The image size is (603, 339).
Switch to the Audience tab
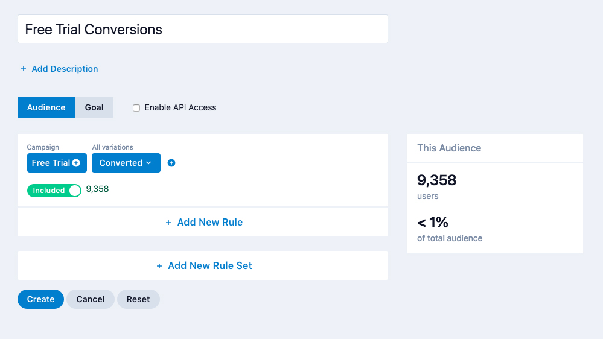coord(46,107)
